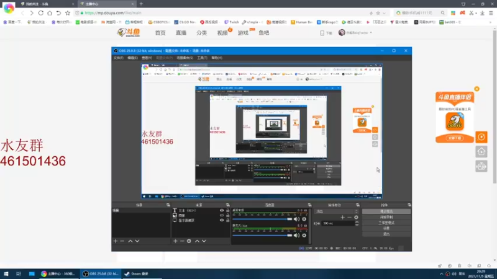The width and height of the screenshot is (497, 279).
Task: Bookmark the page with the star icon
Action: point(68,13)
